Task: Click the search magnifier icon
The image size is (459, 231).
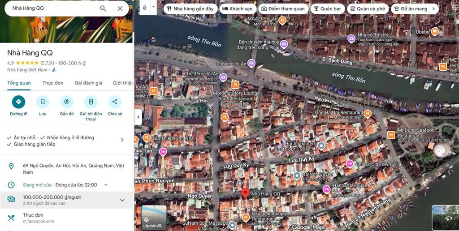Action: coord(103,9)
